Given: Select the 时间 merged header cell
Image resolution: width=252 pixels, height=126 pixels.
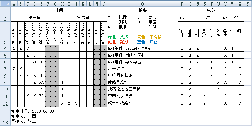Looking at the screenshot, I should 59,10.
